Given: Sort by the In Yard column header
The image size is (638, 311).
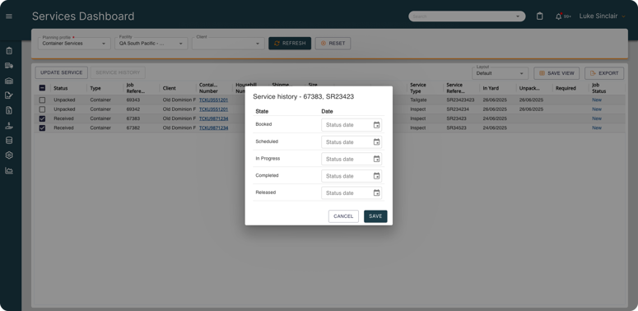Looking at the screenshot, I should 491,88.
